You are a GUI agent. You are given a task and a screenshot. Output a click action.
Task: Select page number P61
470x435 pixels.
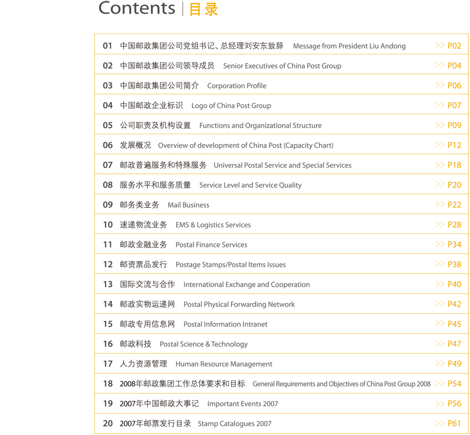(x=454, y=424)
